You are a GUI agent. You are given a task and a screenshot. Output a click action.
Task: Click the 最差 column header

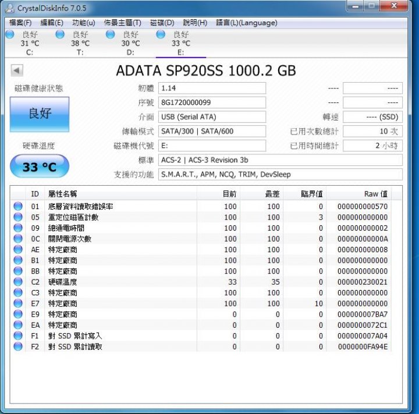tap(262, 194)
